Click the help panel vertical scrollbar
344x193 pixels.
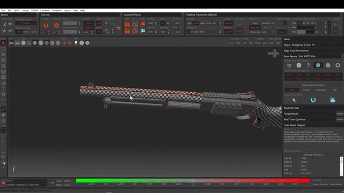point(341,166)
